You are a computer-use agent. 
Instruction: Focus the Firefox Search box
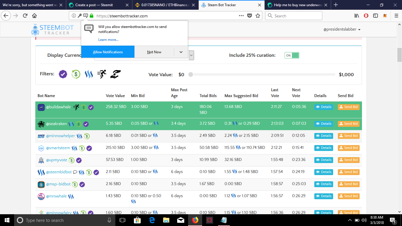294,16
